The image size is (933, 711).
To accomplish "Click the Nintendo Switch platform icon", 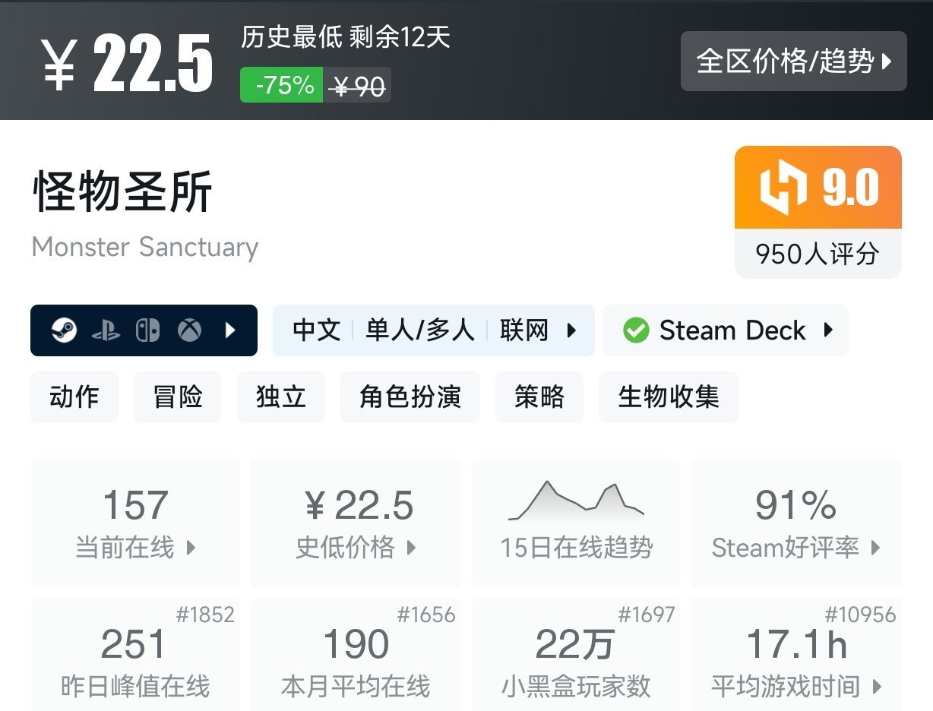I will [147, 330].
